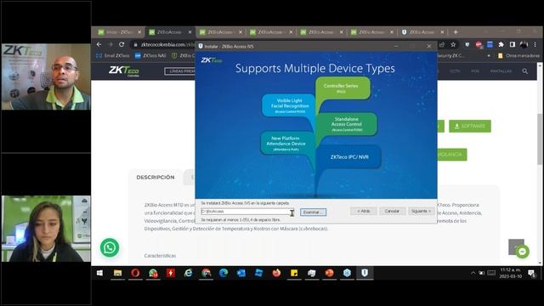
Task: Go back in the Chrome browser
Action: (x=99, y=44)
